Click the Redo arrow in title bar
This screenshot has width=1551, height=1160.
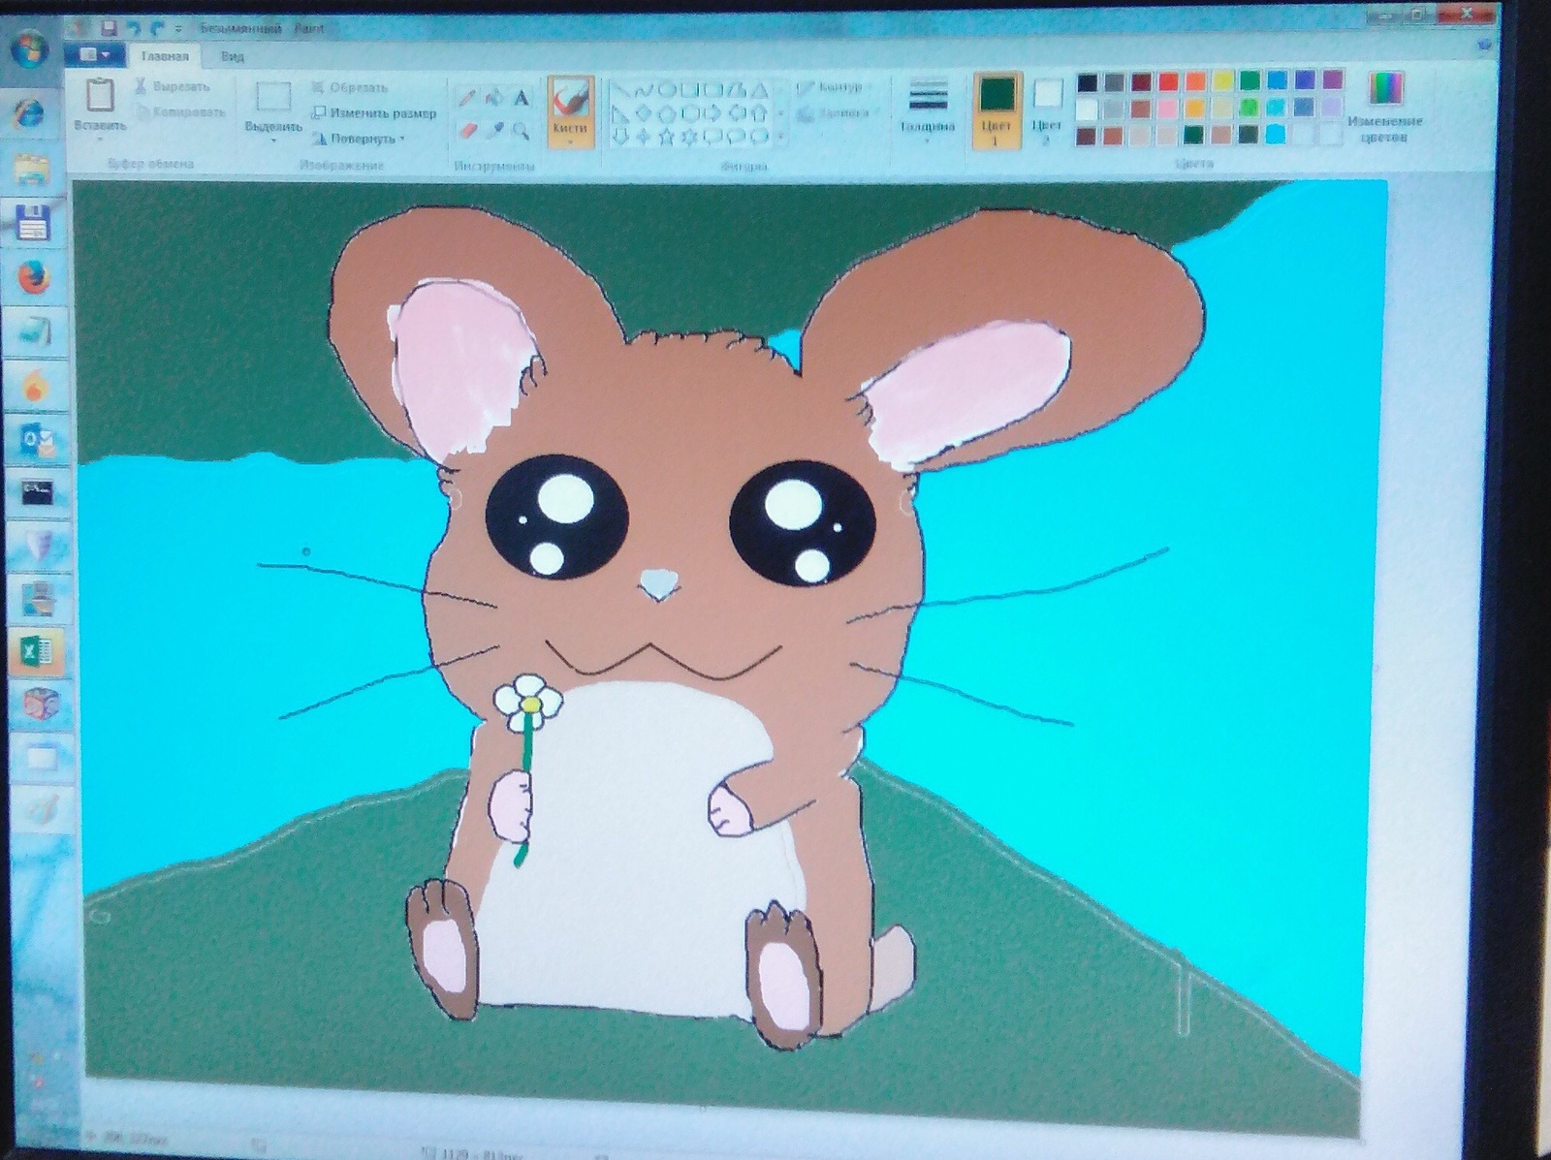point(157,29)
